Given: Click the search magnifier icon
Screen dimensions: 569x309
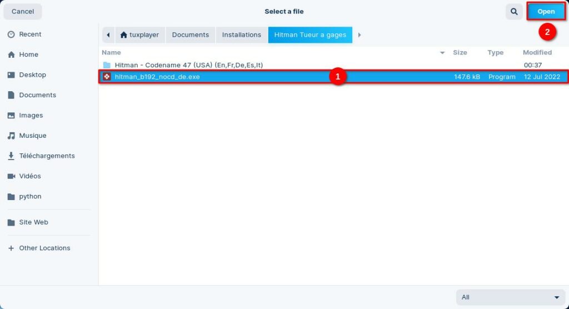Looking at the screenshot, I should [514, 12].
